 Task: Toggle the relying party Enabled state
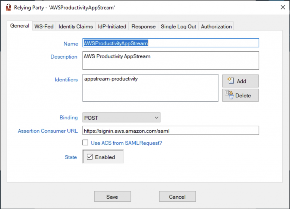coord(90,157)
